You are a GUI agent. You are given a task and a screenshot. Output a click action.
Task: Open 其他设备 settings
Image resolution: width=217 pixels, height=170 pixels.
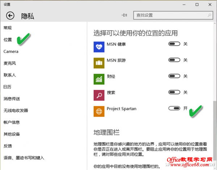point(12,134)
